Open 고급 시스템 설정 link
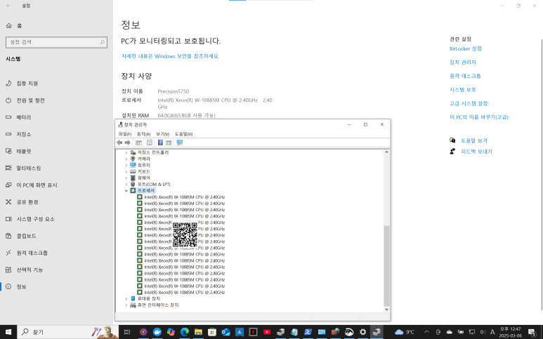Screen dimensions: 543x339 point(469,103)
